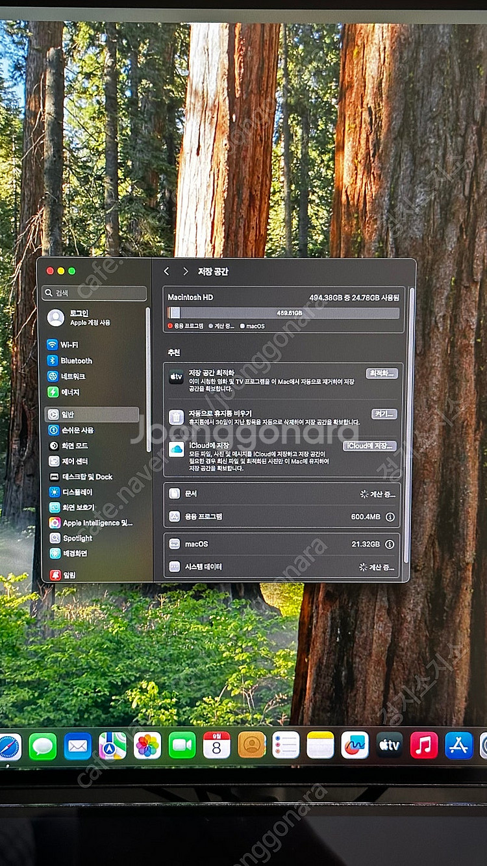Select Bluetooth in the settings sidebar
The width and height of the screenshot is (487, 866).
click(76, 361)
